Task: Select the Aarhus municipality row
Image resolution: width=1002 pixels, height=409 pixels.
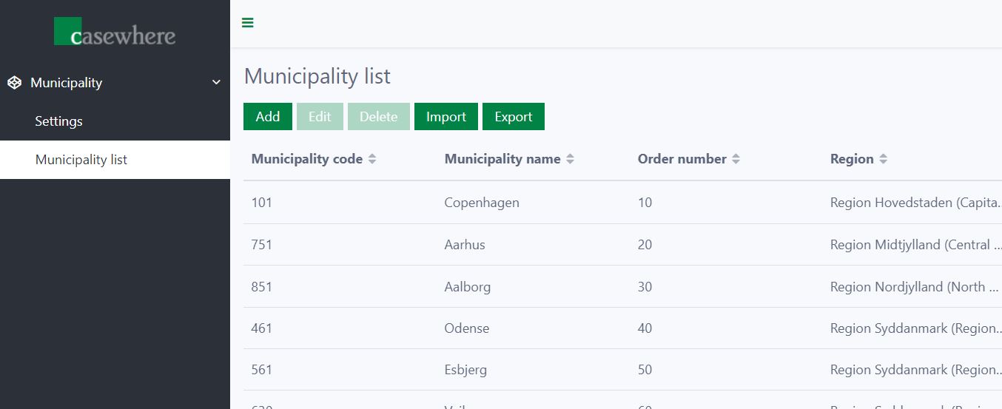Action: pos(465,245)
